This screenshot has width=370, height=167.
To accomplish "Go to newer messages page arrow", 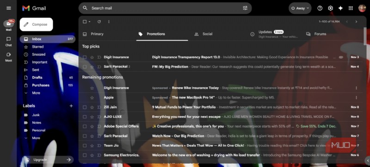I will 346,22.
